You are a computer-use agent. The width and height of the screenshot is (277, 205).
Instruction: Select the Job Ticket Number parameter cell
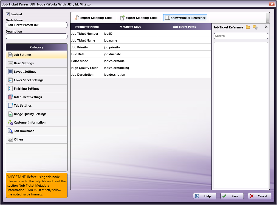point(87,34)
